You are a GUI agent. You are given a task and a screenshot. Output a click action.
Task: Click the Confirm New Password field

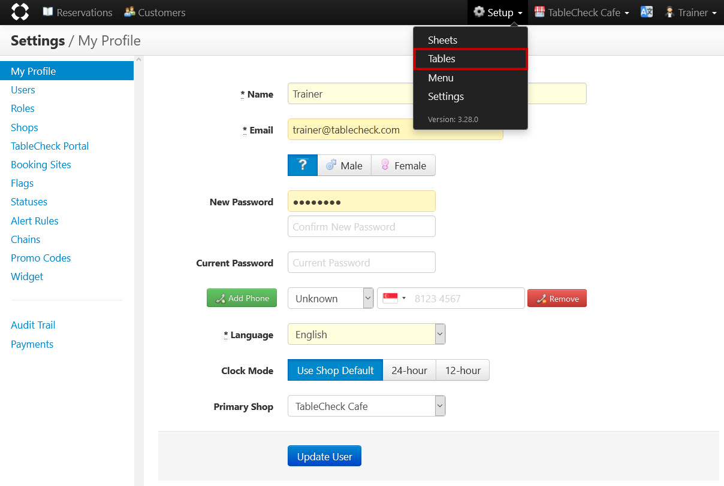coord(361,226)
